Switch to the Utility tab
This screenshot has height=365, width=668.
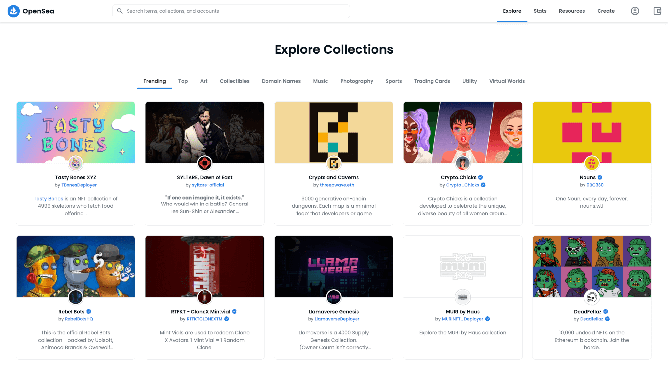(469, 81)
